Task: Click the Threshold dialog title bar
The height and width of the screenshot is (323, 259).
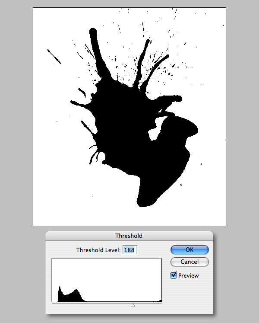Action: click(129, 236)
